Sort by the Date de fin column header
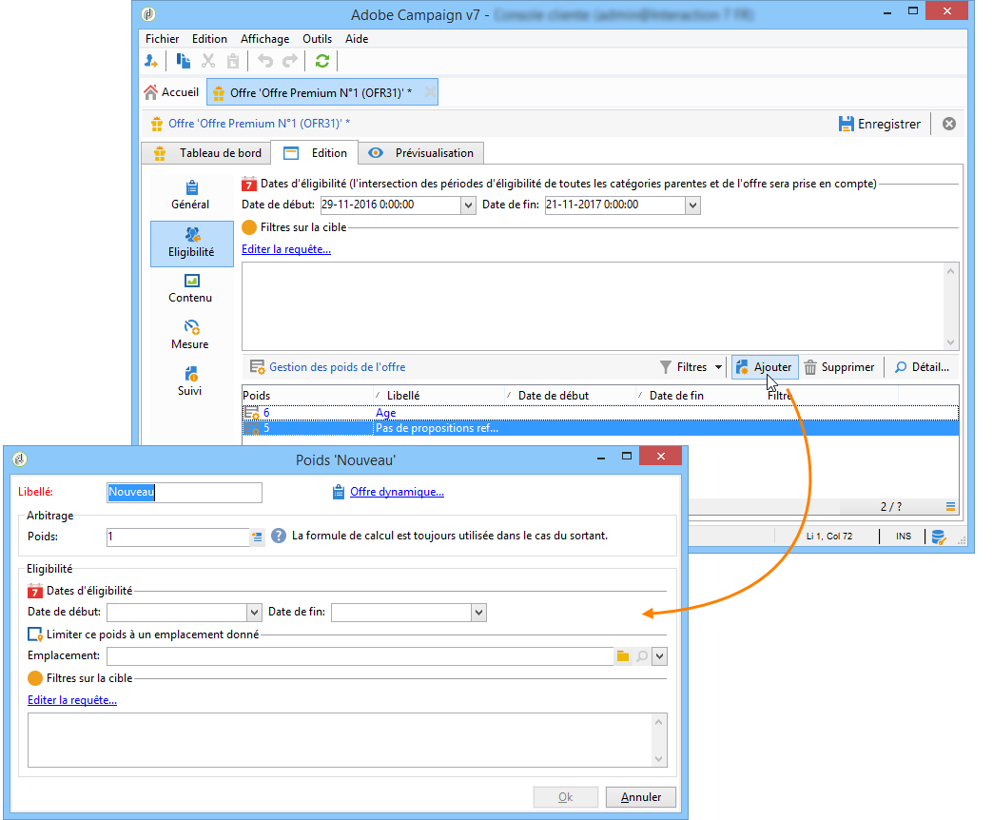Screen dimensions: 993x820 (701, 395)
